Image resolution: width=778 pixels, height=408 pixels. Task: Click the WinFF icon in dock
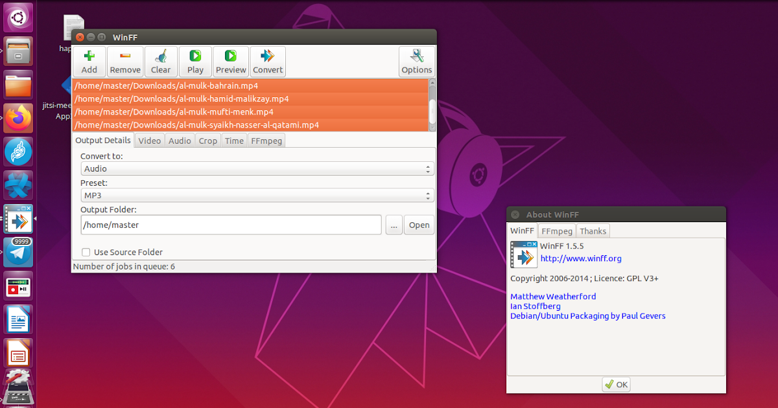tap(18, 219)
